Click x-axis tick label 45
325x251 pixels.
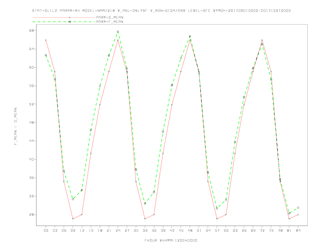(181, 230)
